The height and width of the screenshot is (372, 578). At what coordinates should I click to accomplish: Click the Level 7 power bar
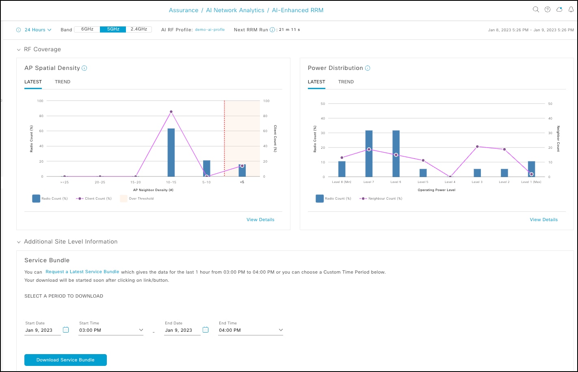point(369,154)
